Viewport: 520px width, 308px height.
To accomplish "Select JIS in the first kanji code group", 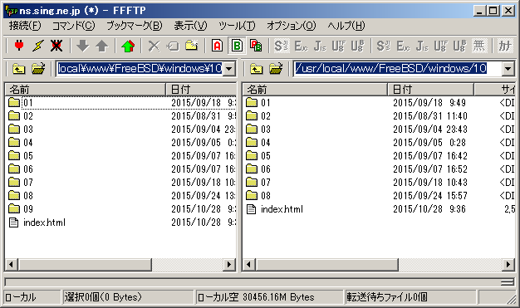I will click(x=320, y=46).
